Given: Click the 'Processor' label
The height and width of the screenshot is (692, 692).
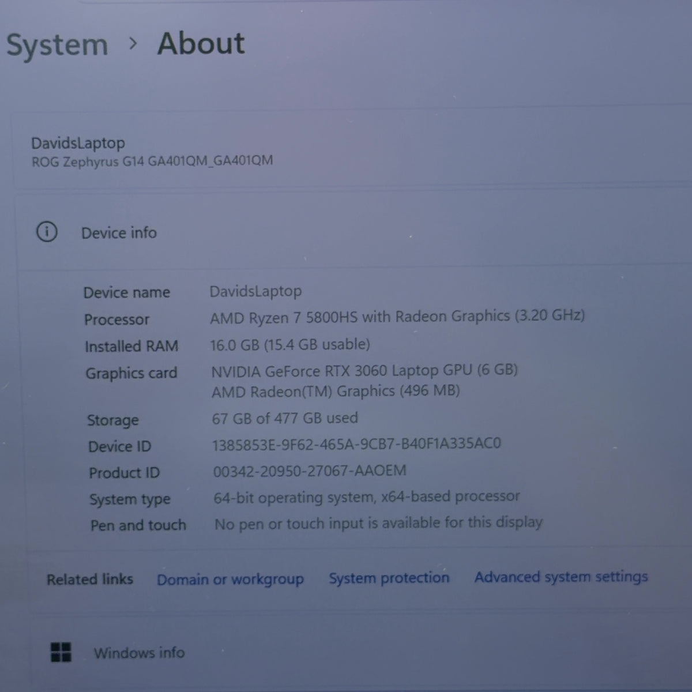Looking at the screenshot, I should 116,319.
